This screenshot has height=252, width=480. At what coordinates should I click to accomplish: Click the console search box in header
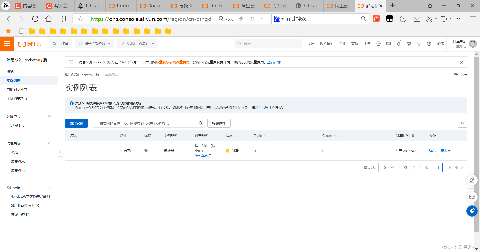(268, 44)
